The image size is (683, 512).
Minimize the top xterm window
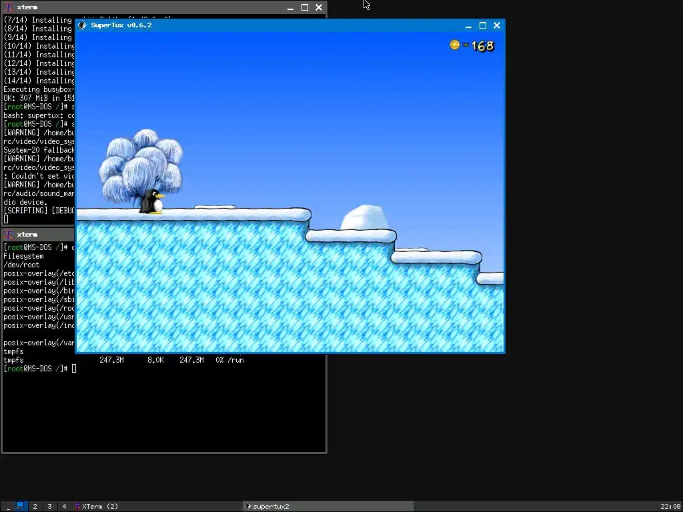[291, 8]
